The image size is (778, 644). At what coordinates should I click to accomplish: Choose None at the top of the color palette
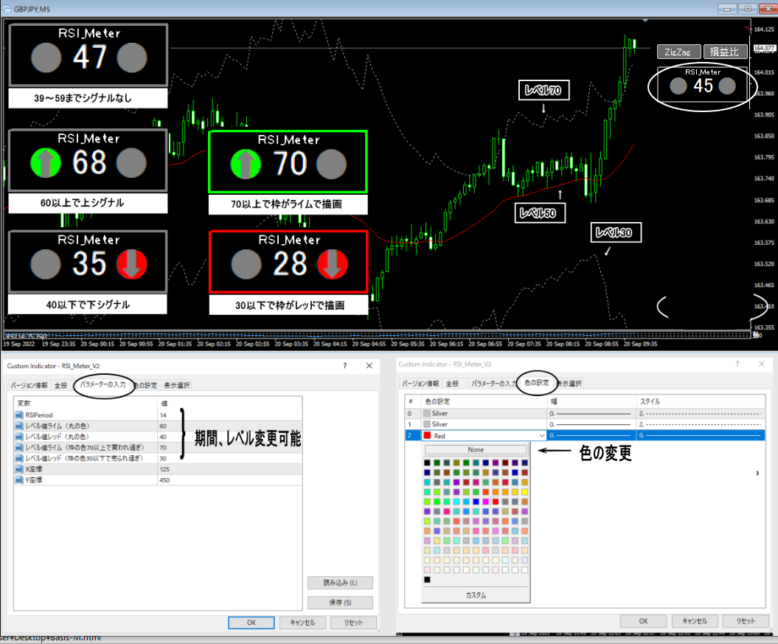(476, 449)
